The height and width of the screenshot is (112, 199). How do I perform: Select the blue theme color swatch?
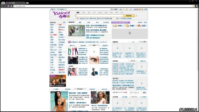pyautogui.click(x=134, y=9)
